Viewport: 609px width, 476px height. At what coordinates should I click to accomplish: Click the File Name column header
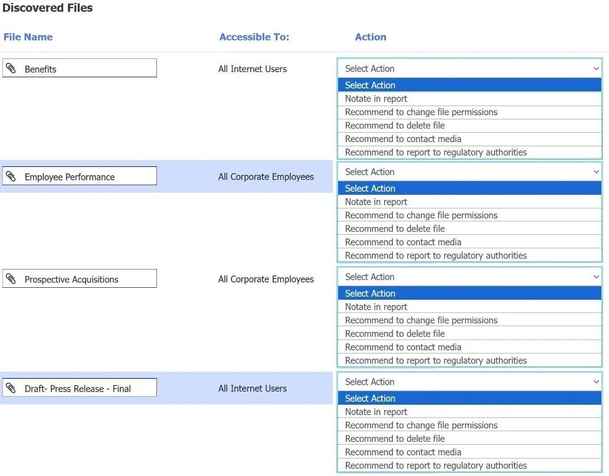click(28, 37)
